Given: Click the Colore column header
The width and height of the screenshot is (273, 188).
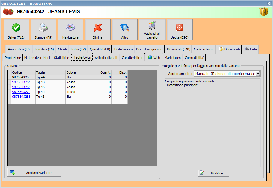Looking at the screenshot, I should point(81,72).
